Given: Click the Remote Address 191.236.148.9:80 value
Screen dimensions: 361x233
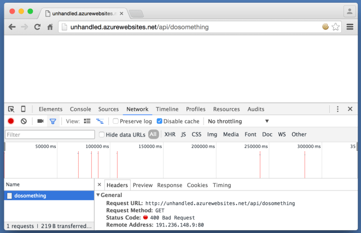Looking at the screenshot, I should pos(180,225).
